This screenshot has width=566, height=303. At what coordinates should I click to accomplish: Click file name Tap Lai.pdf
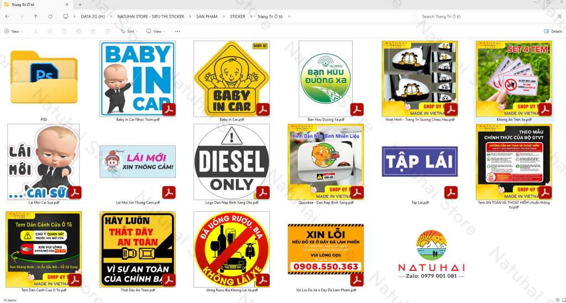click(x=420, y=202)
